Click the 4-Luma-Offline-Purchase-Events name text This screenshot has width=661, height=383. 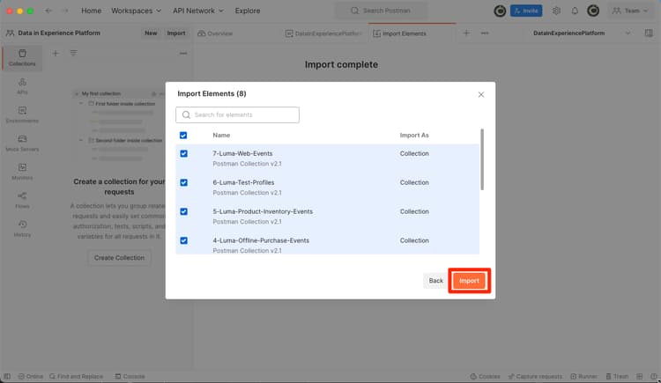[x=261, y=240]
